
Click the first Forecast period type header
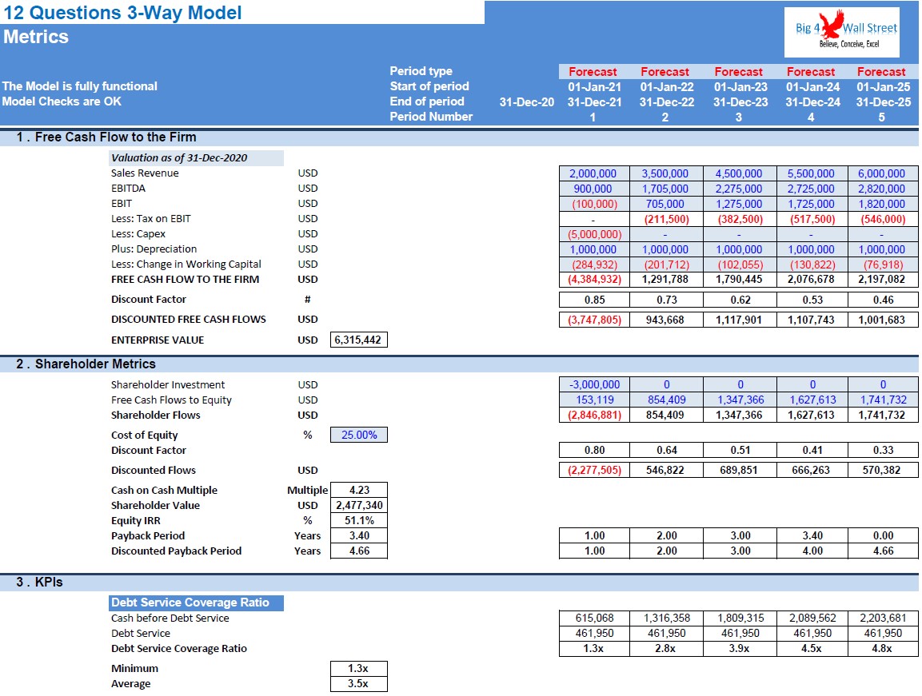click(x=593, y=72)
